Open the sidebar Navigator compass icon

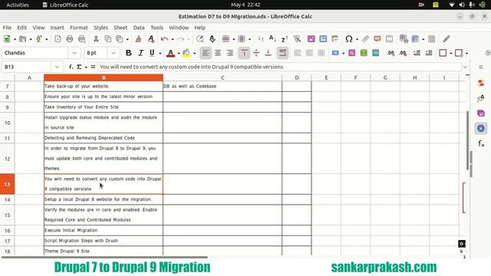(x=481, y=128)
